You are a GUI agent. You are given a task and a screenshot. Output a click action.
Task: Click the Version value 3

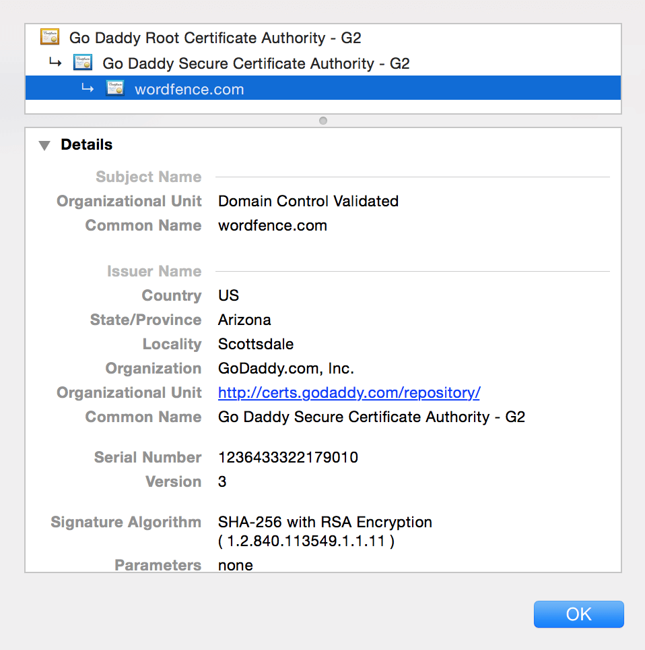click(x=222, y=481)
